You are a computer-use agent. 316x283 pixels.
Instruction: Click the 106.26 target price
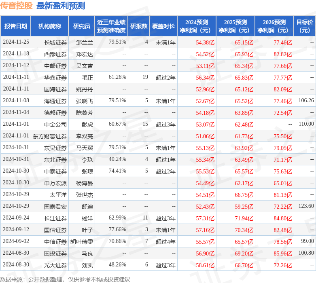click(x=306, y=100)
